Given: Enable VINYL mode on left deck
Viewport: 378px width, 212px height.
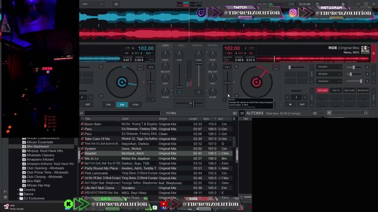Looking at the screenshot, I should (x=141, y=66).
